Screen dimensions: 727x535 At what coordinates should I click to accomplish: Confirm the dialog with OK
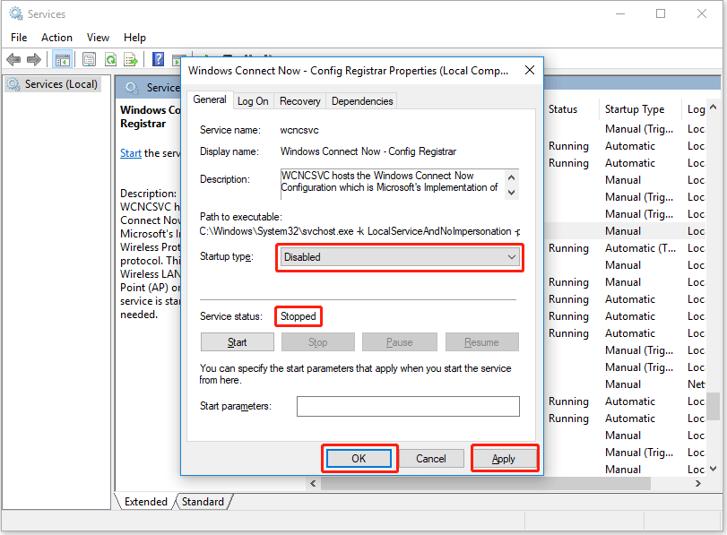pos(359,459)
